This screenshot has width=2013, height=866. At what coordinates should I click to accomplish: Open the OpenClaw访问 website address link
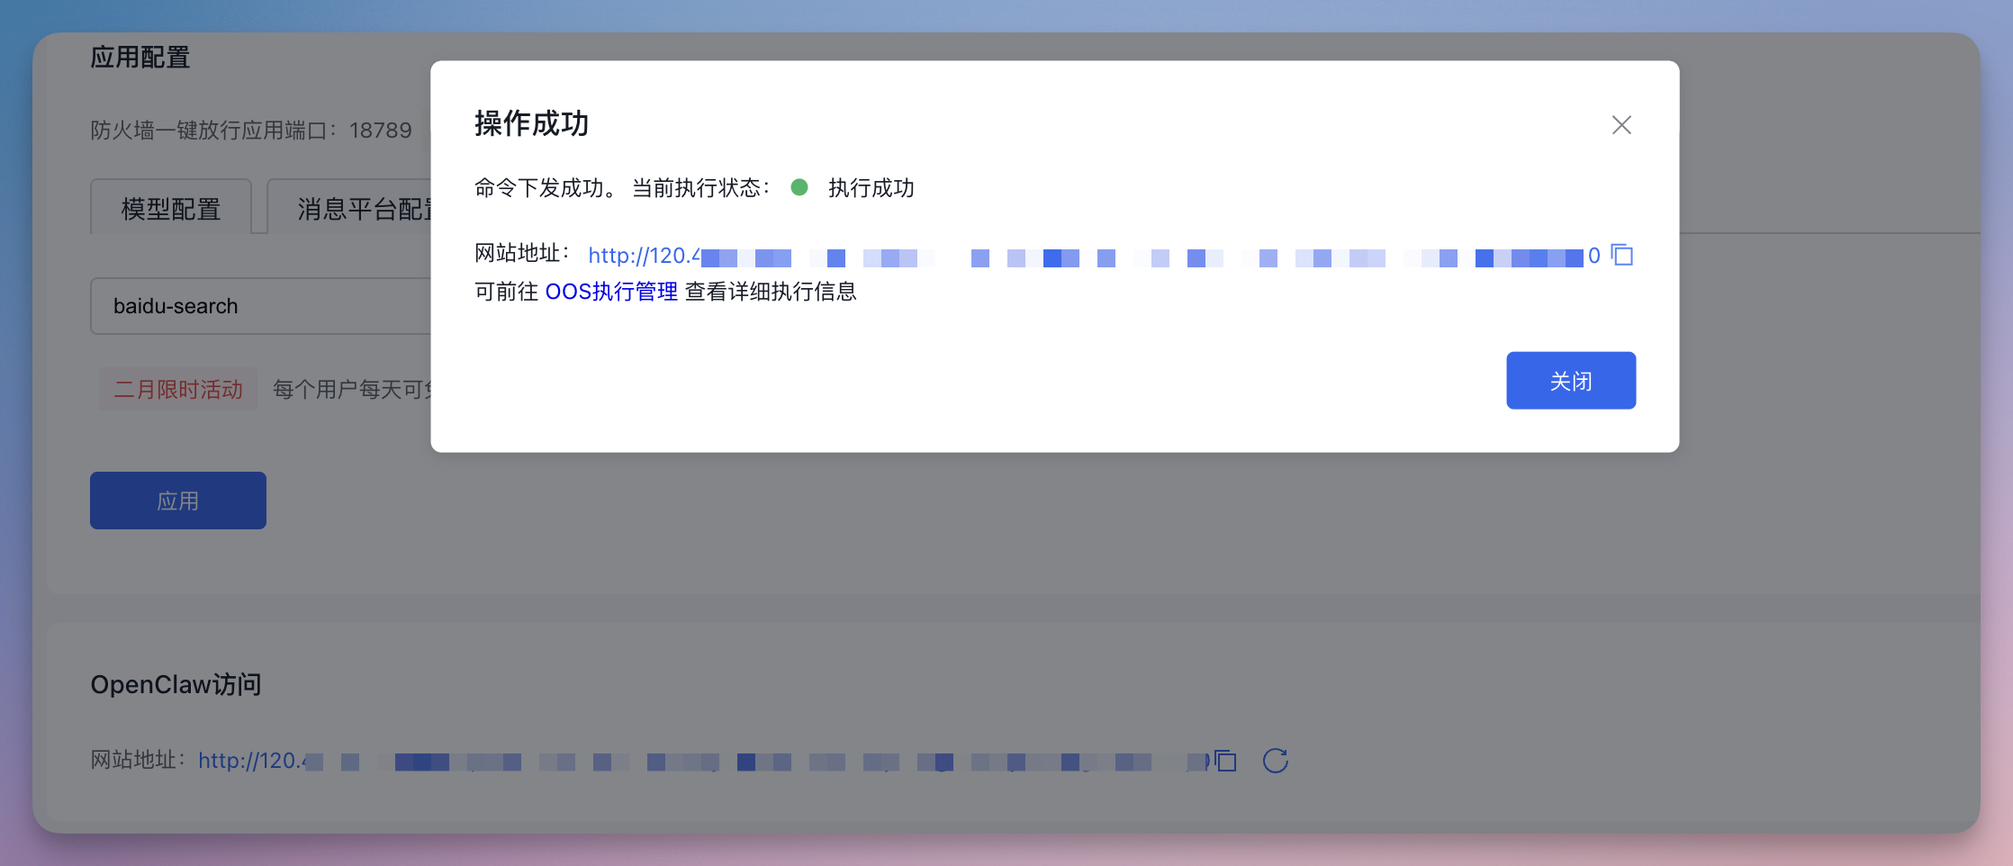[252, 761]
